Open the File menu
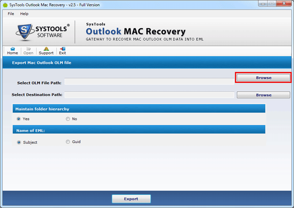294x208 pixels. [x=11, y=14]
